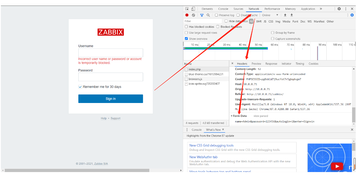Filter requests by Img type
The height and width of the screenshot is (175, 356).
(278, 21)
